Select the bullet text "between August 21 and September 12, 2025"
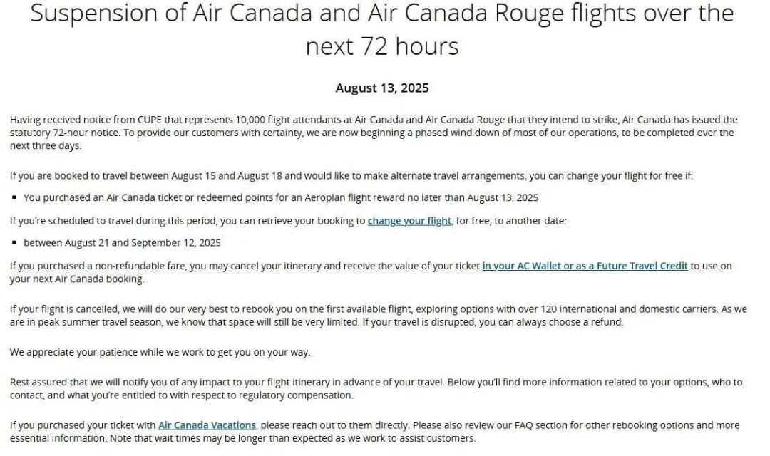This screenshot has height=456, width=770. pos(122,243)
